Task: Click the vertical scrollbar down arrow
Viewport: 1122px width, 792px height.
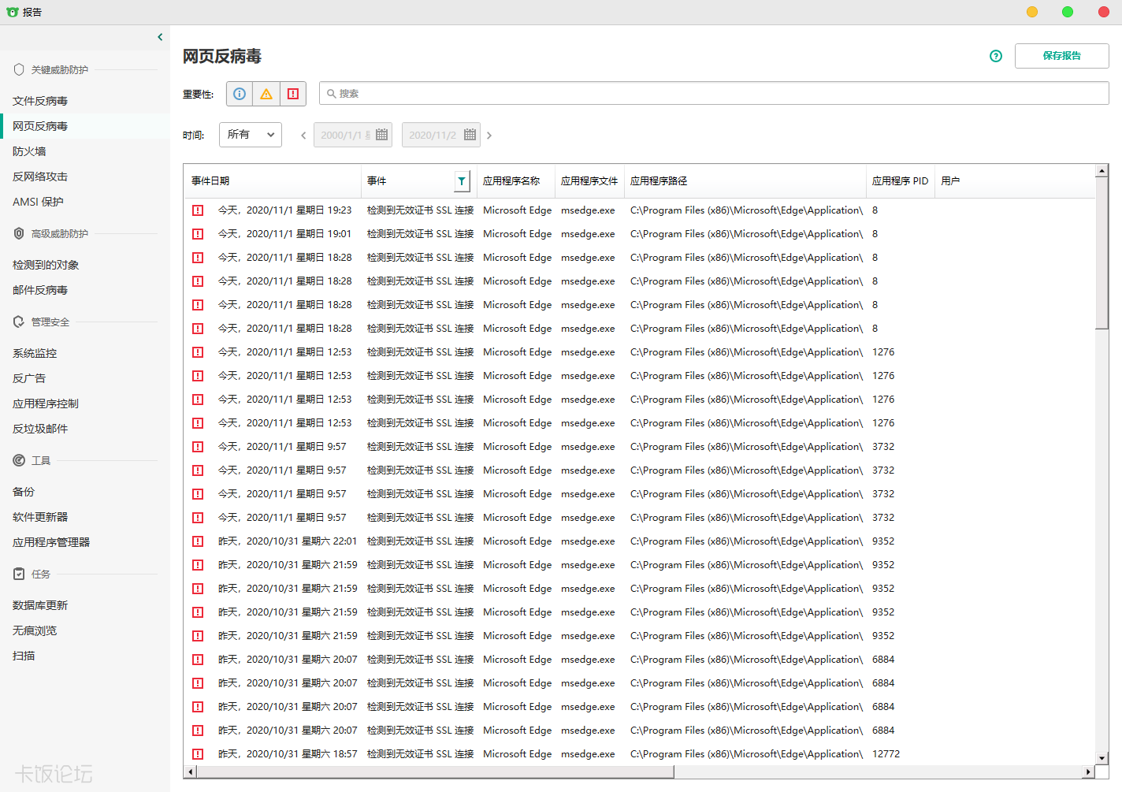Action: point(1102,758)
